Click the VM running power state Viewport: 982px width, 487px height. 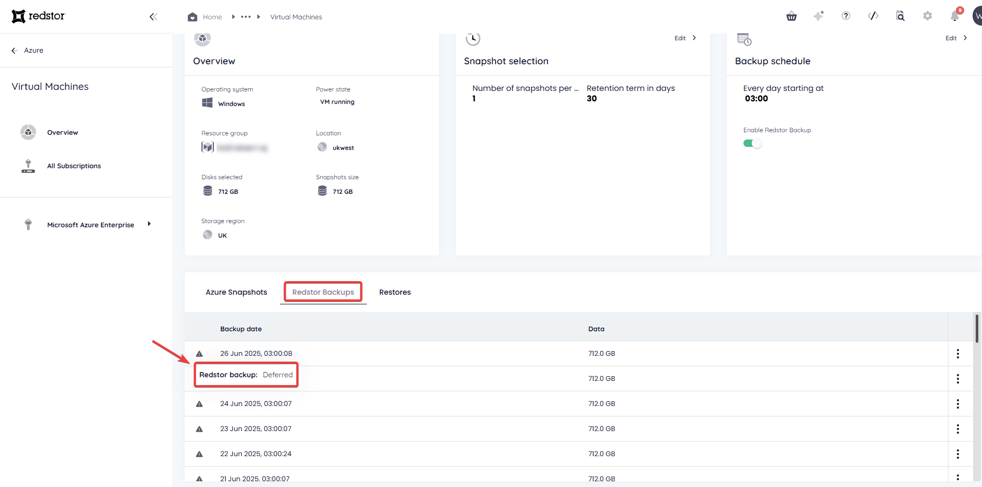[x=337, y=102]
